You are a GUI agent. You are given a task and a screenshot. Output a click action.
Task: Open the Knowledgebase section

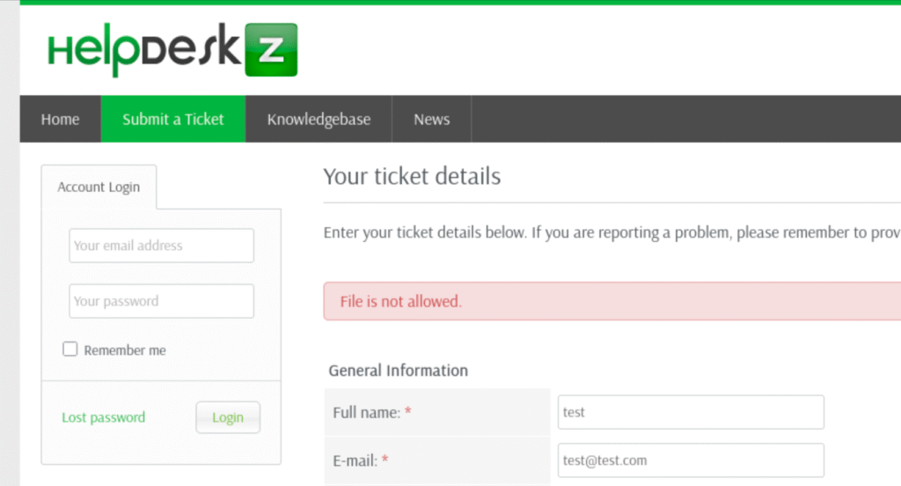tap(319, 119)
